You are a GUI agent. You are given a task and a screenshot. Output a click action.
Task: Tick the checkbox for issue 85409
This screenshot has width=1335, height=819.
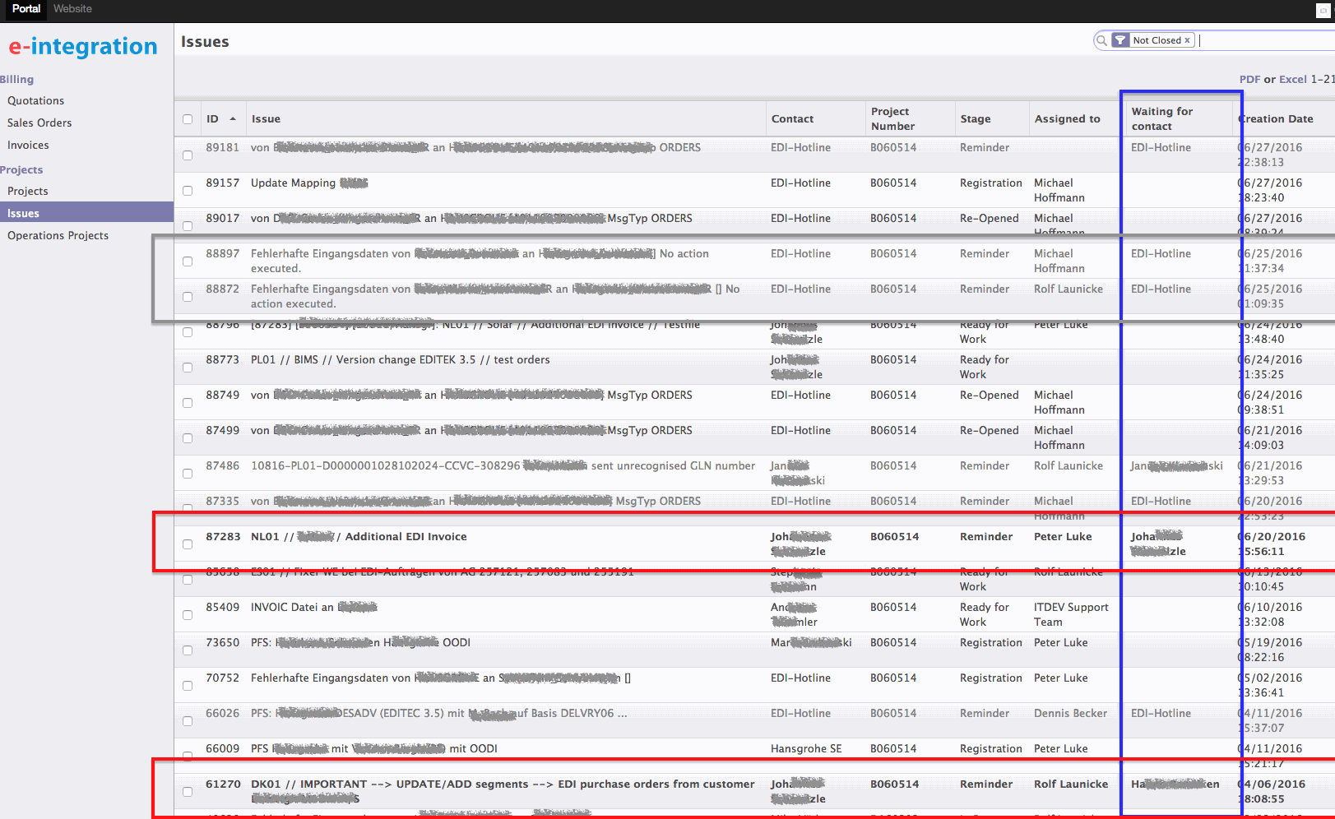point(188,615)
